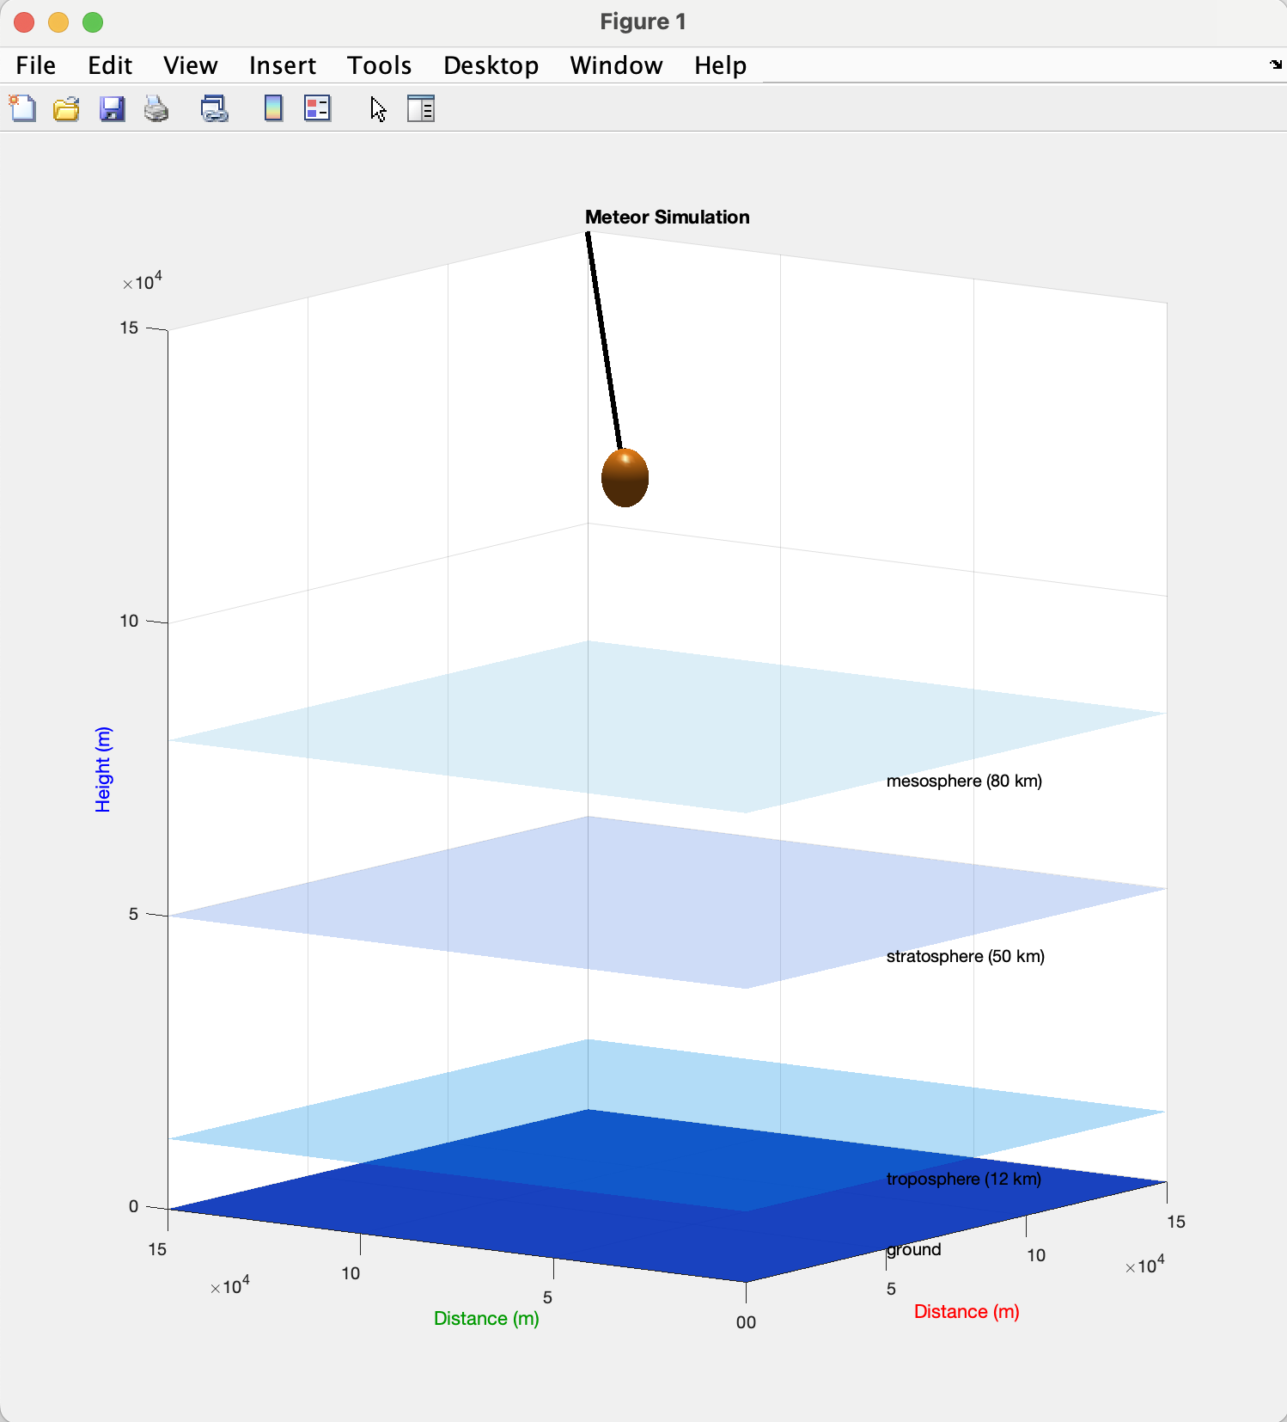Screen dimensions: 1287x1422
Task: Open the Property Inspector icon
Action: (x=421, y=108)
